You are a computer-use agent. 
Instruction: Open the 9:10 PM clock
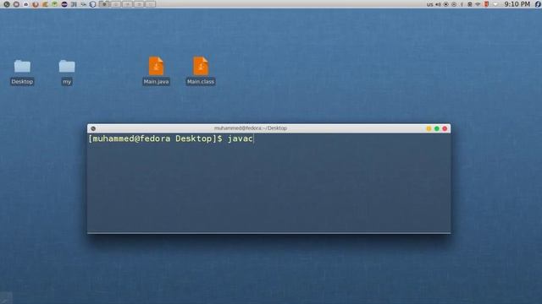[x=517, y=4]
